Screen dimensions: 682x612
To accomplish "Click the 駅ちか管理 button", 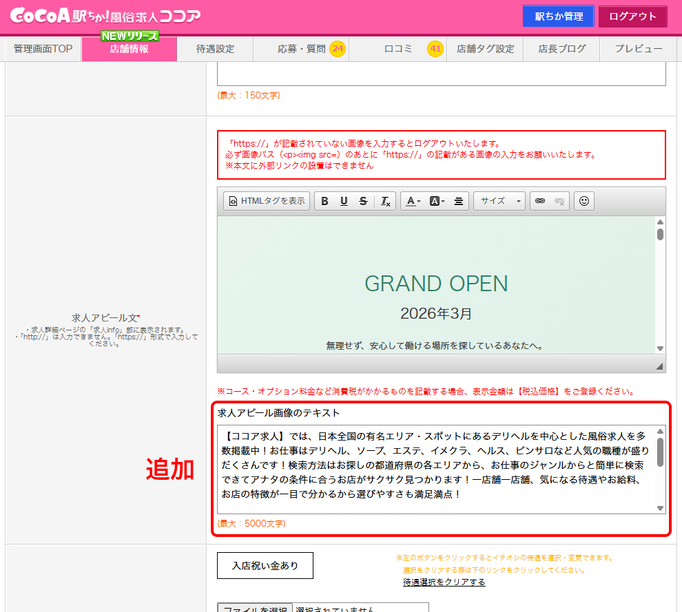I will (x=558, y=17).
